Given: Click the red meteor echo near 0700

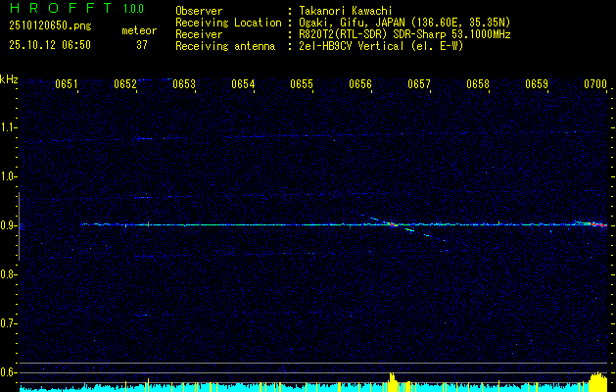Looking at the screenshot, I should [x=598, y=224].
